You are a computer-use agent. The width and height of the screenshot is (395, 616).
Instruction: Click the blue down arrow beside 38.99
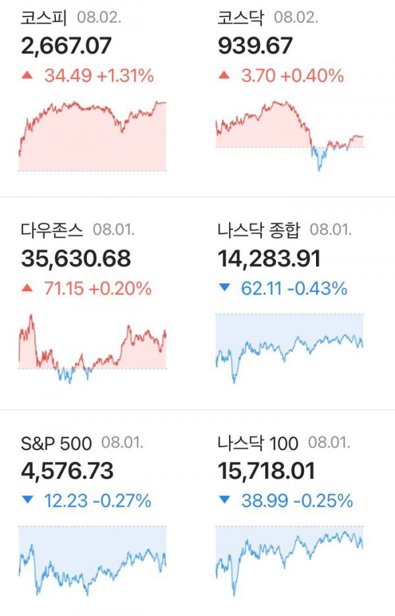pyautogui.click(x=224, y=499)
